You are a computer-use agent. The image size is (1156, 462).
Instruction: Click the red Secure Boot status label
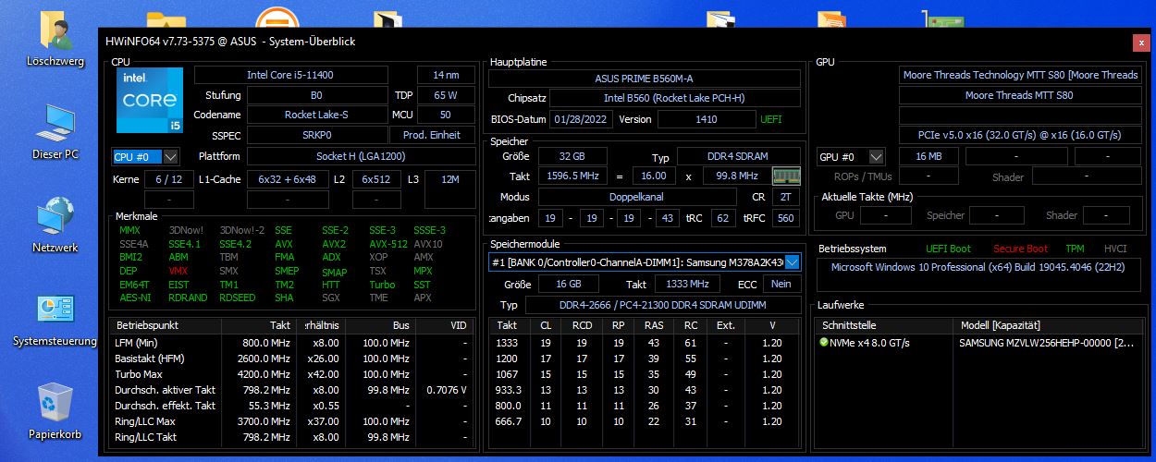1020,249
